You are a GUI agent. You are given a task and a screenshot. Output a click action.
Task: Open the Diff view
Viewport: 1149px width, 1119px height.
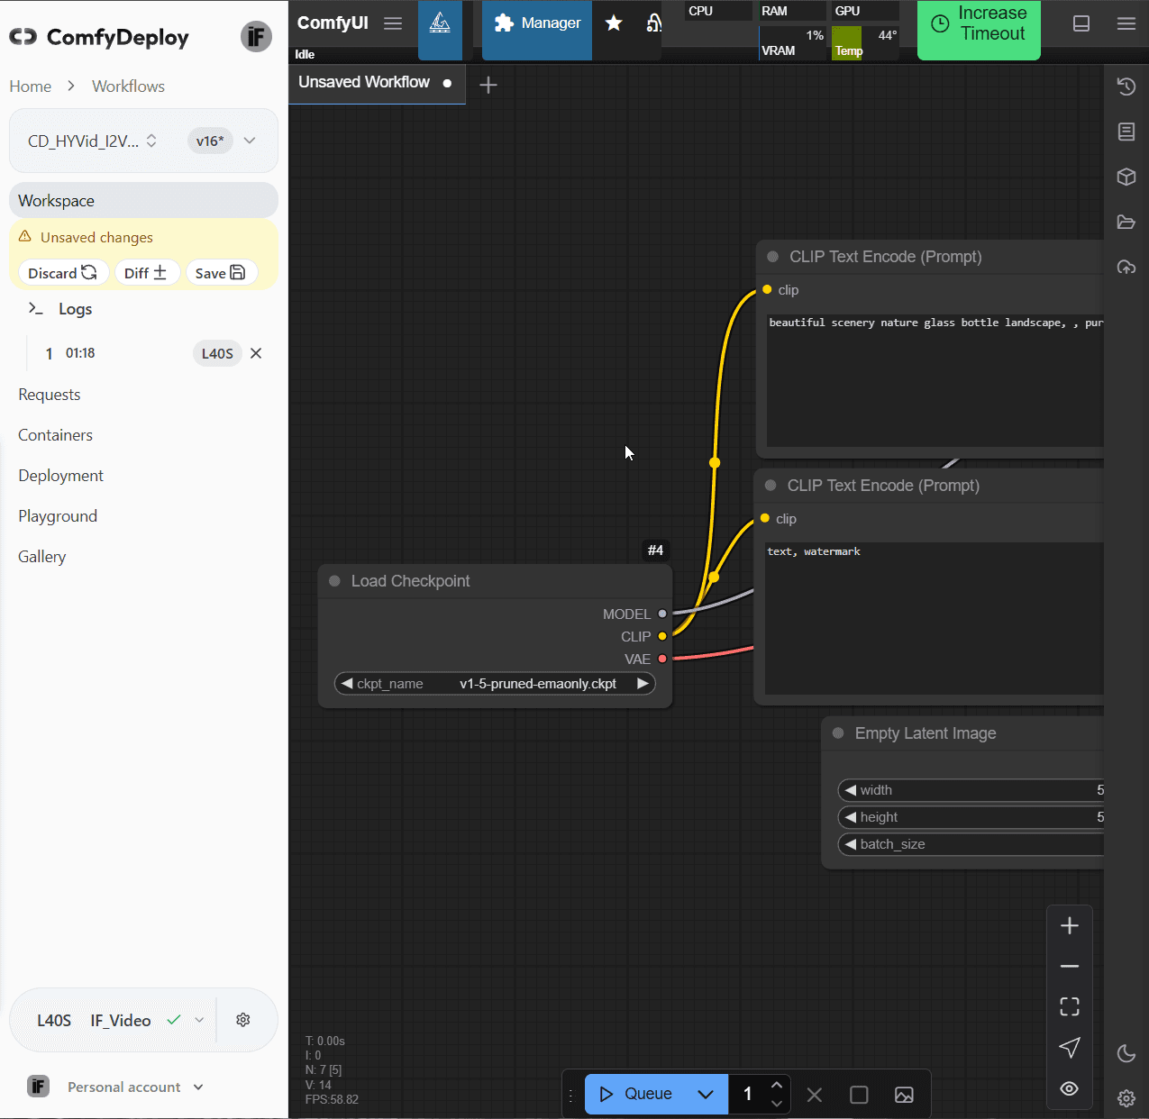point(147,273)
